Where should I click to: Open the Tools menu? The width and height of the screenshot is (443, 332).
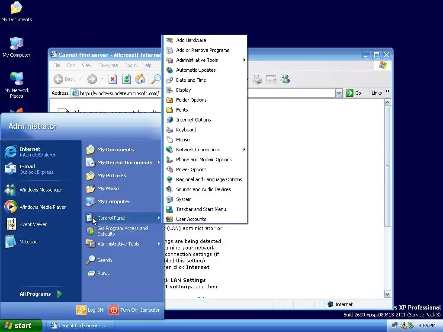pos(130,65)
